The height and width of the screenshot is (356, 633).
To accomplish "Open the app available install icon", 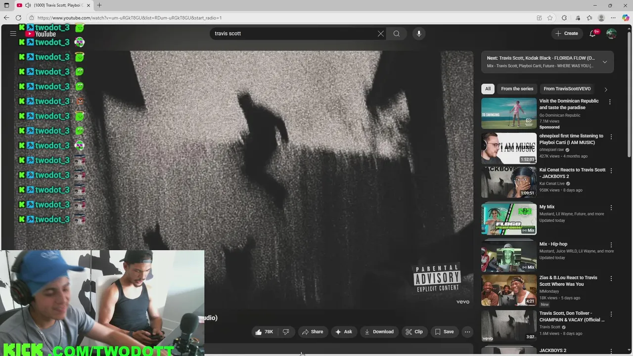I will (539, 18).
